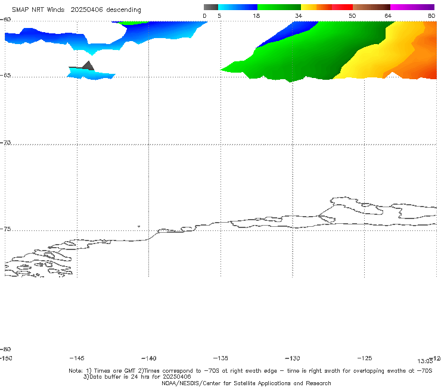Select the green 18-34 segment of the color bar
Screen dimensions: 441x387
279,7
